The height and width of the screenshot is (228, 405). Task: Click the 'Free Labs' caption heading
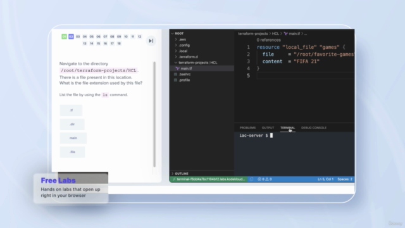click(58, 180)
